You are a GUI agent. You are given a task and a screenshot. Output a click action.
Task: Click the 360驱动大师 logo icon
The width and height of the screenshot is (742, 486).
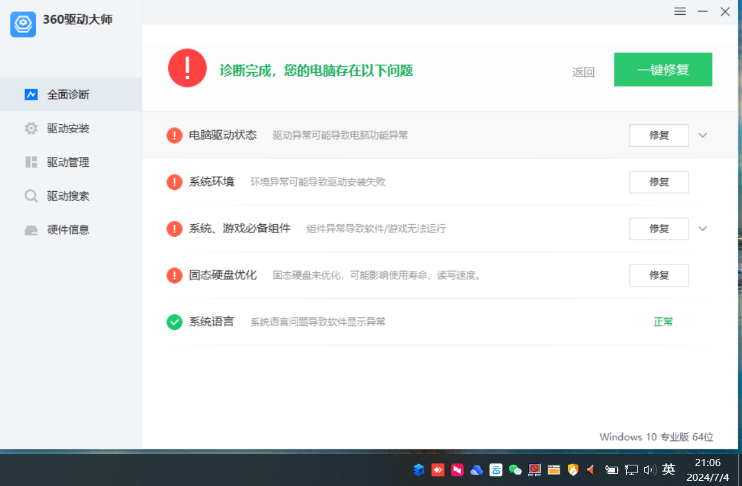point(23,24)
